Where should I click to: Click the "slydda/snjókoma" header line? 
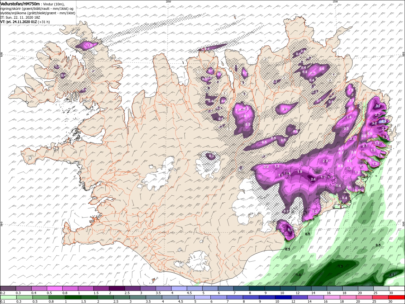point(38,13)
